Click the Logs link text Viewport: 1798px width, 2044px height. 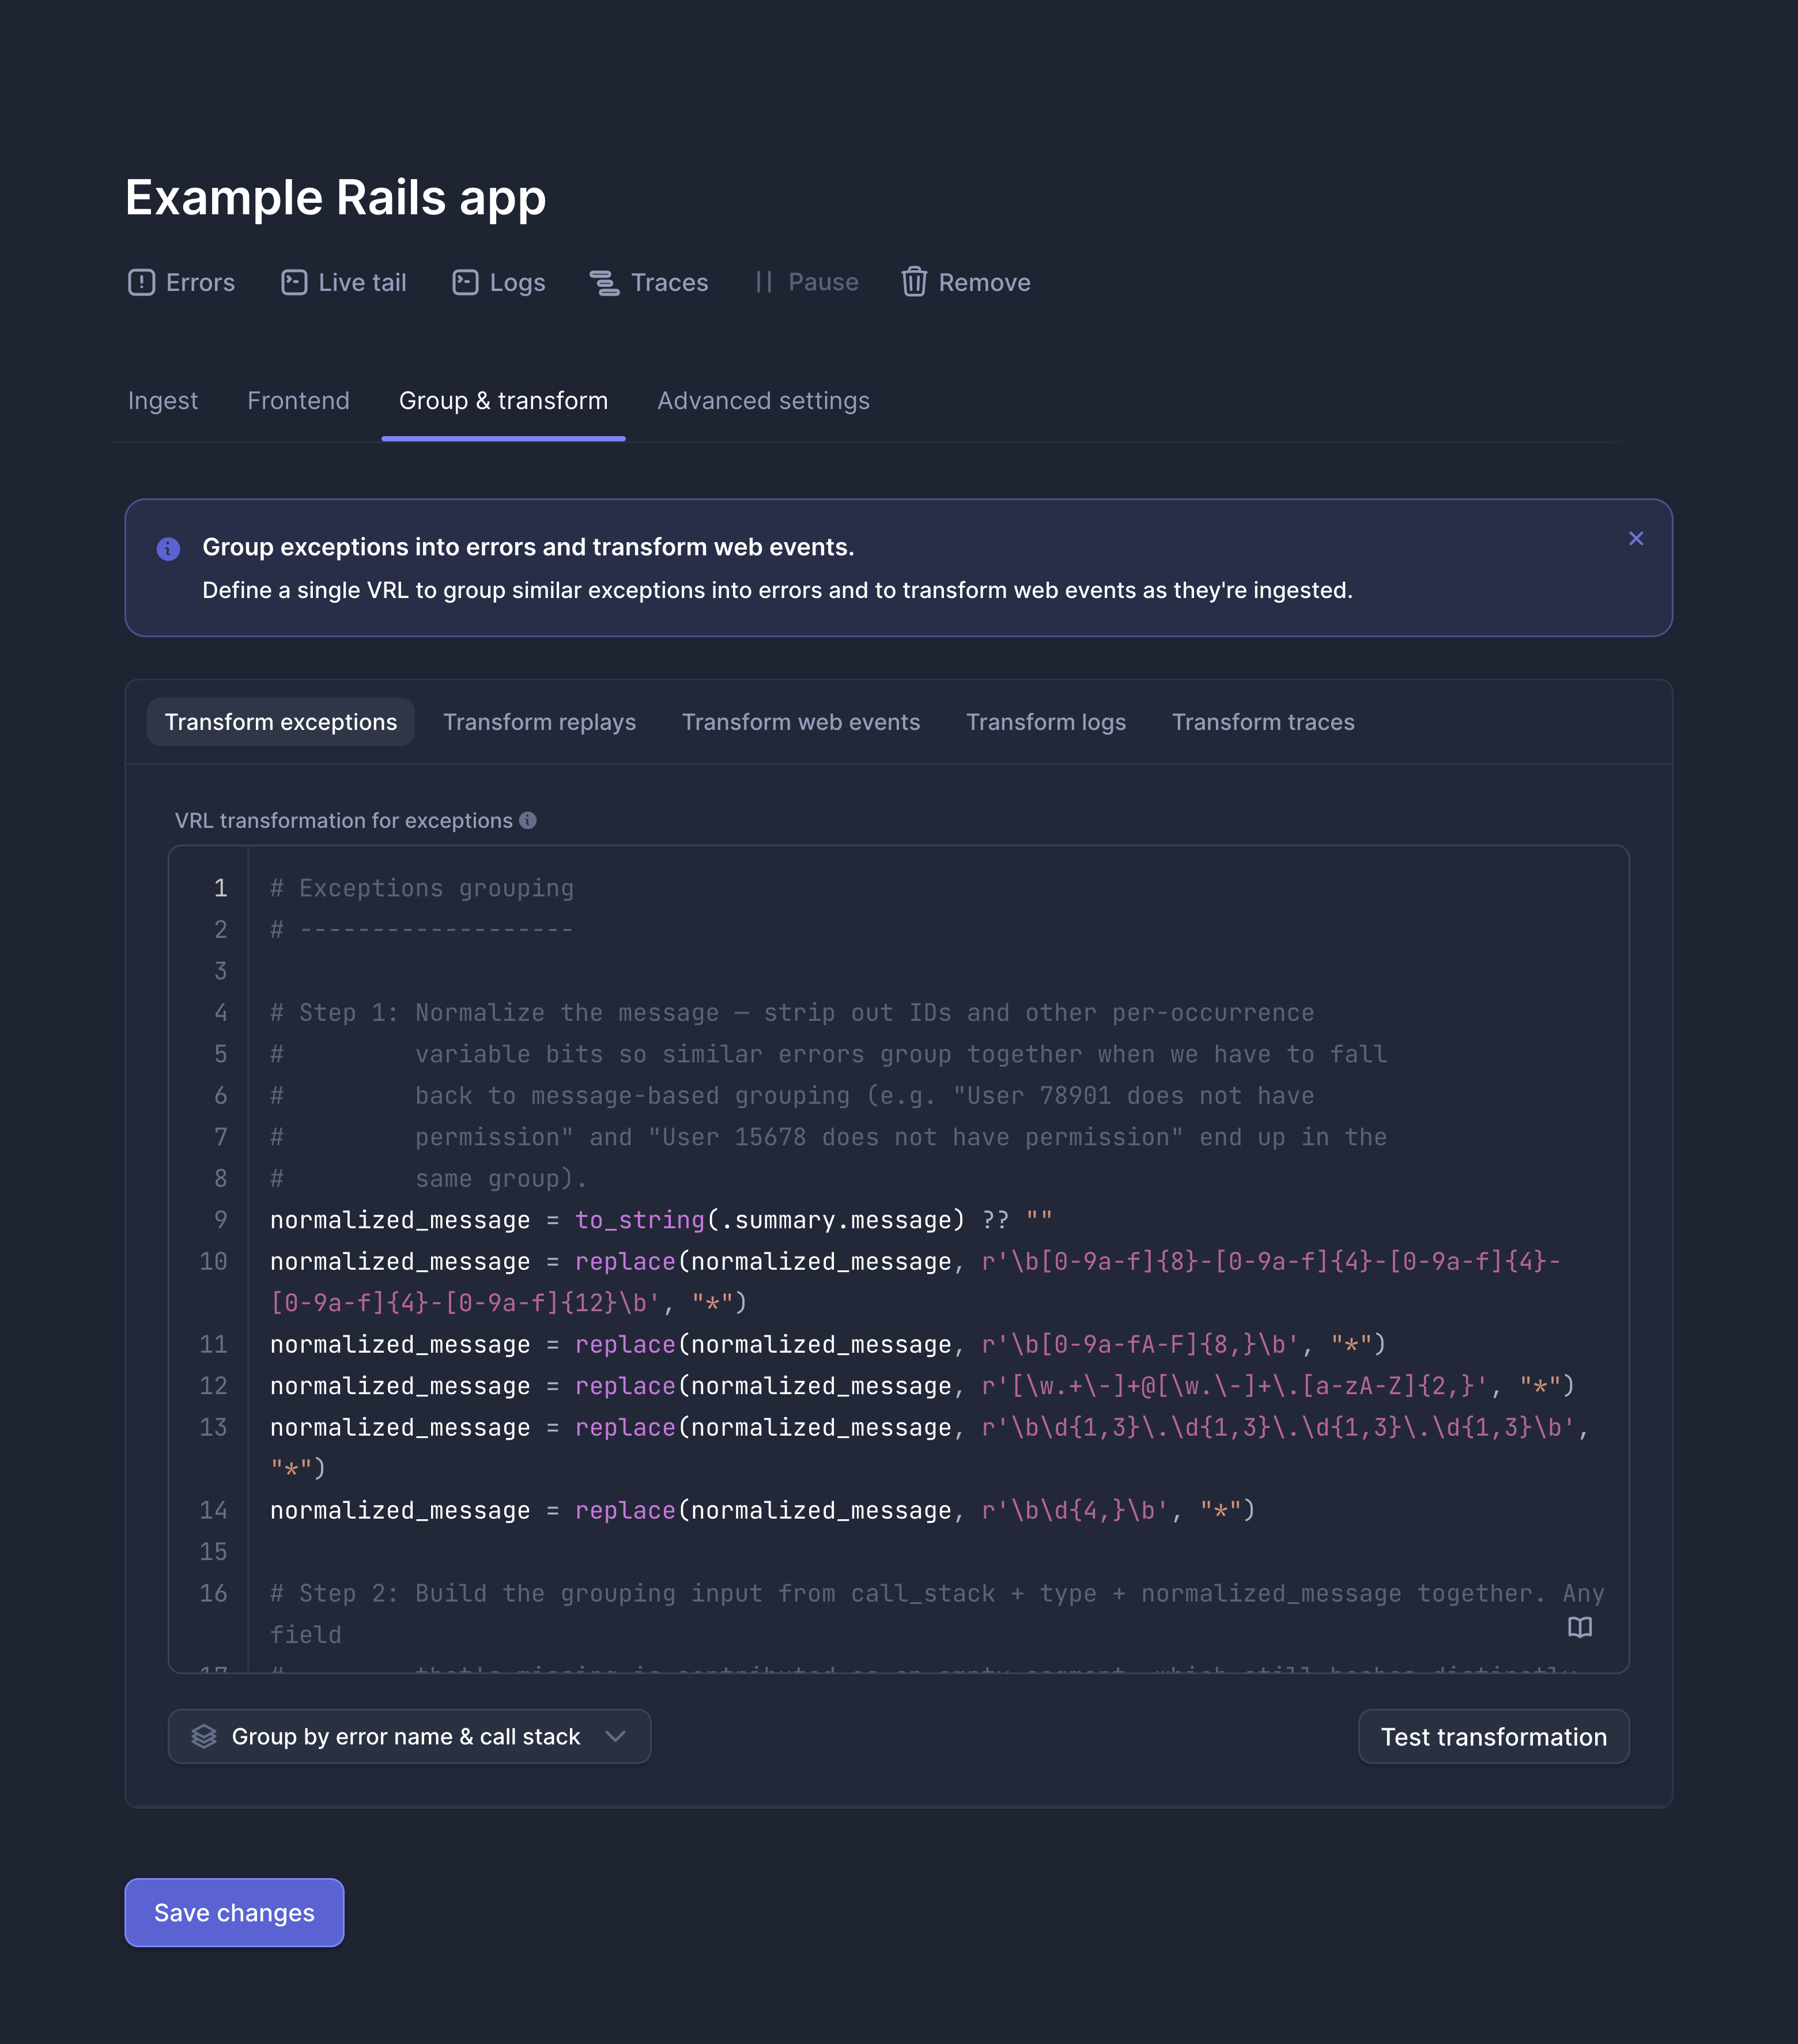tap(518, 283)
